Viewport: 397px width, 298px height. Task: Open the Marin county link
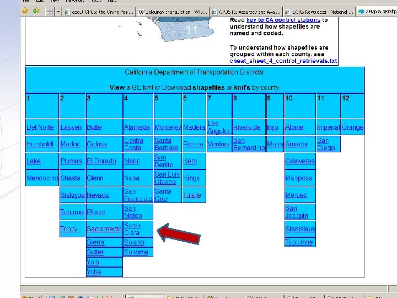[132, 161]
